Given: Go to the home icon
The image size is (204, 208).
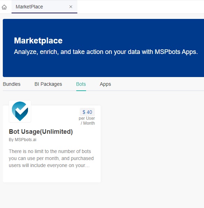Looking at the screenshot, I should tap(4, 7).
